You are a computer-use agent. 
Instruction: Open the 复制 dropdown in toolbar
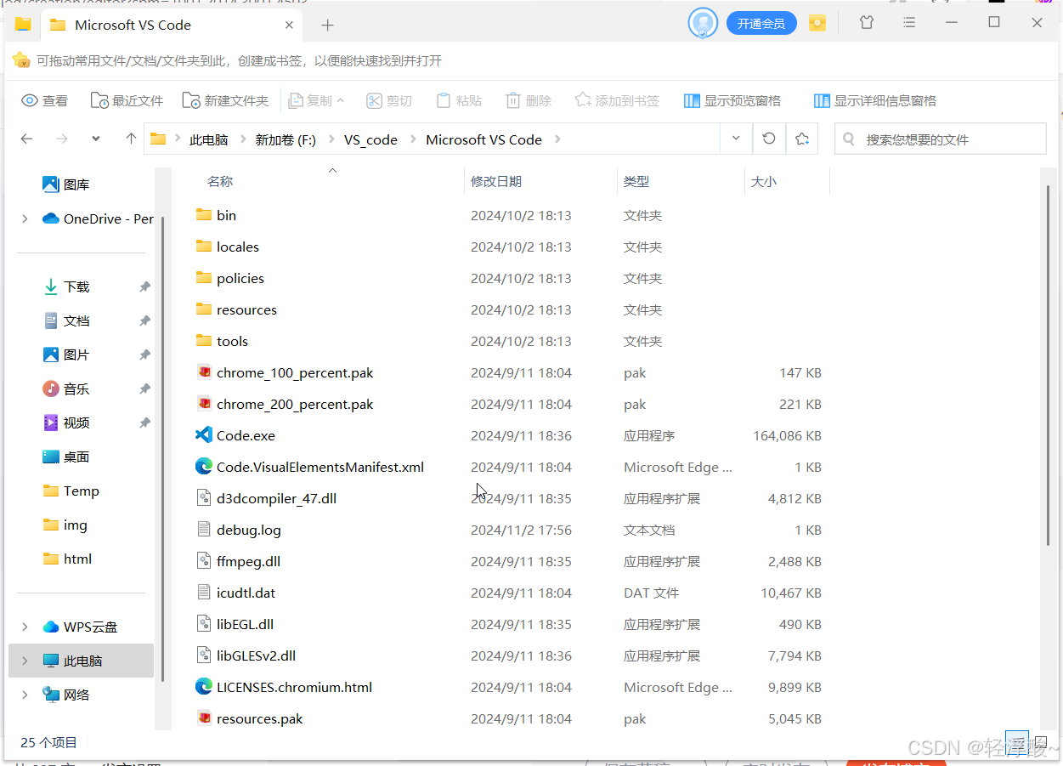click(341, 100)
